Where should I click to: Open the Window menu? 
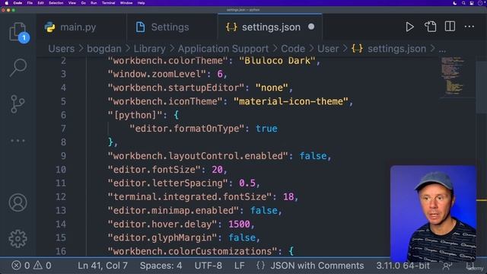click(x=126, y=3)
